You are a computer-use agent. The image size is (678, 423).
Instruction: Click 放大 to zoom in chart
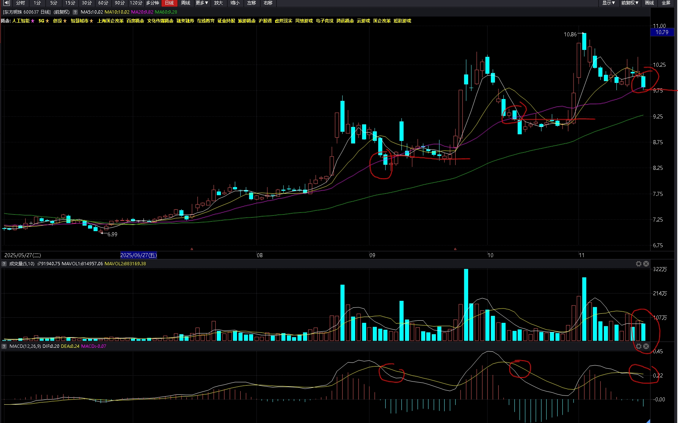pos(219,3)
